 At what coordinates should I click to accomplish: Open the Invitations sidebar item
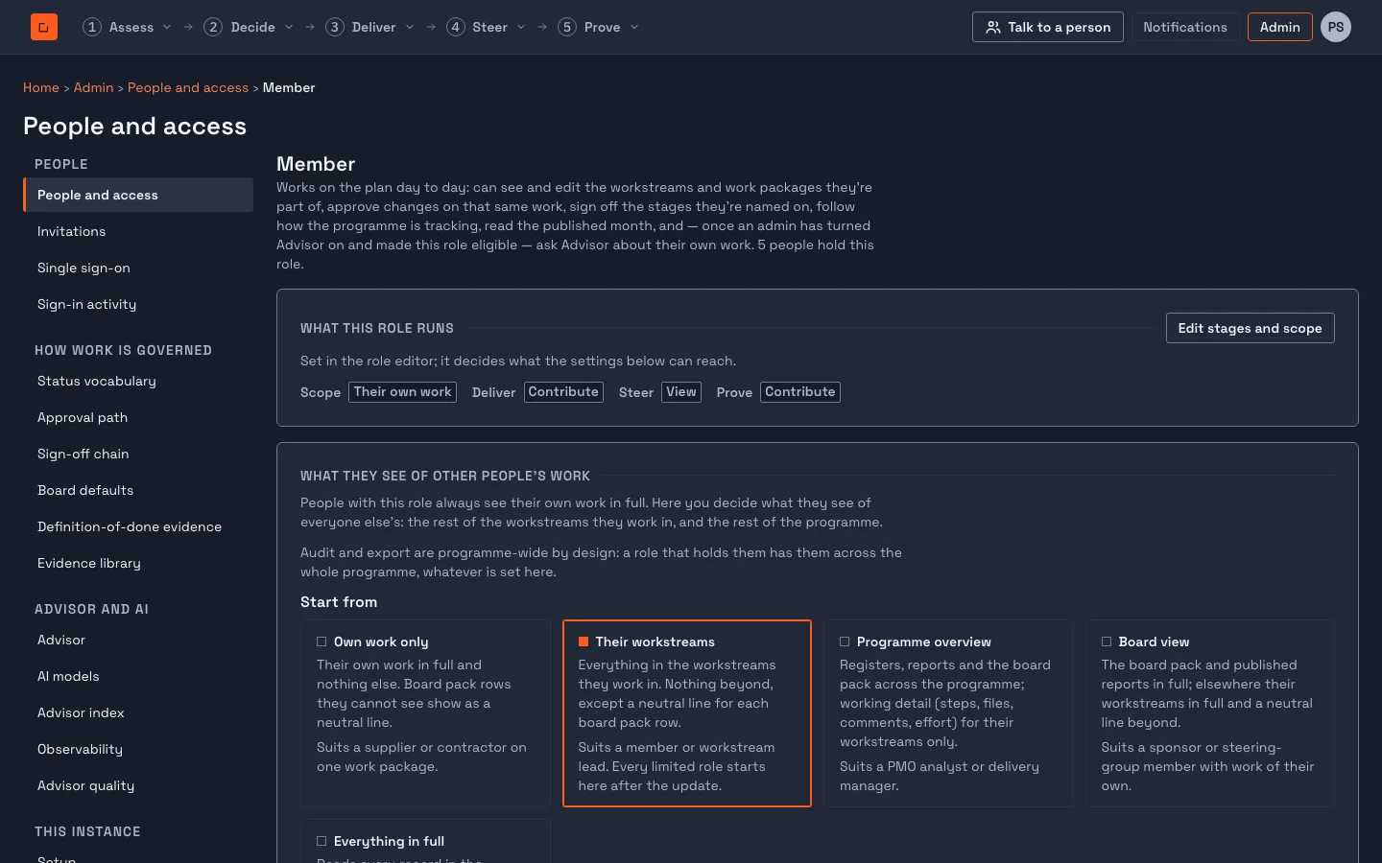click(x=138, y=231)
